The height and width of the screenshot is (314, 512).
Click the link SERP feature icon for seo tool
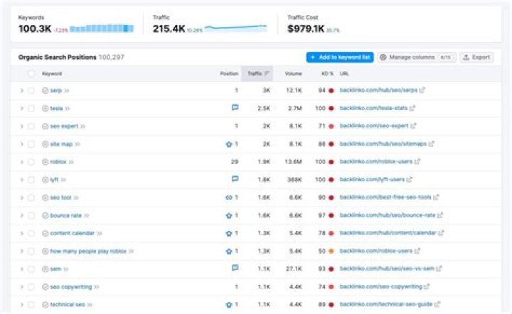coord(229,197)
